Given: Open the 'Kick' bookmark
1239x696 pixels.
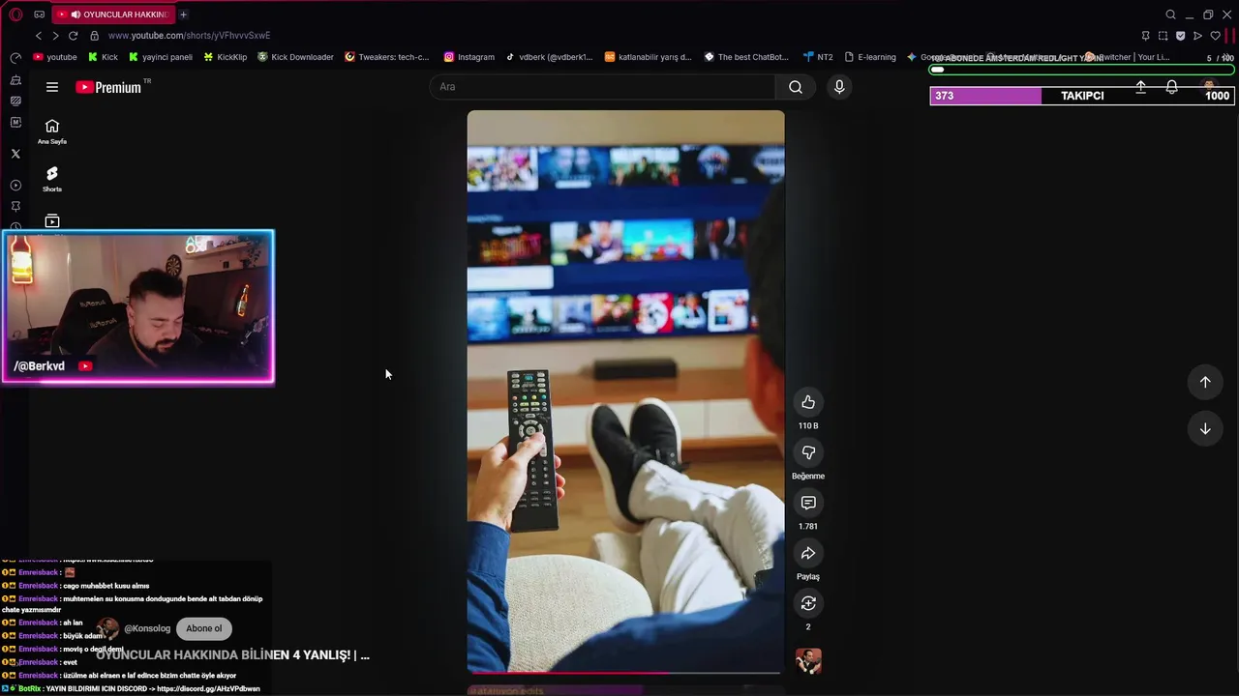Looking at the screenshot, I should click(103, 57).
